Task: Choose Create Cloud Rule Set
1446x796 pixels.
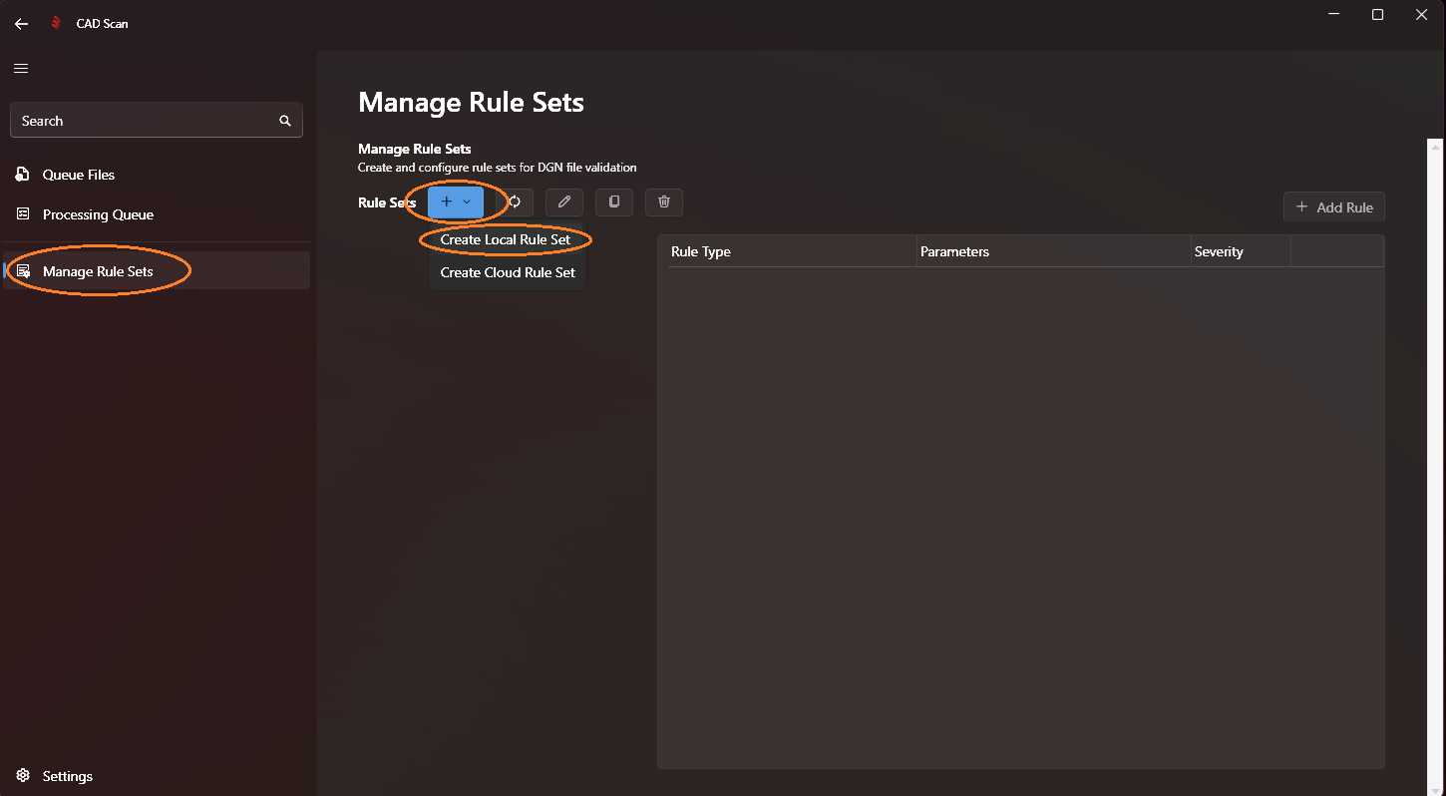Action: tap(508, 272)
